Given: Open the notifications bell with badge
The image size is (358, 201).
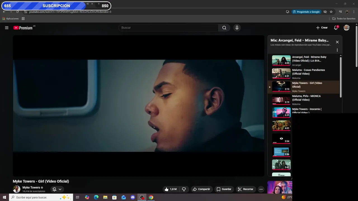Looking at the screenshot, I should coord(336,28).
